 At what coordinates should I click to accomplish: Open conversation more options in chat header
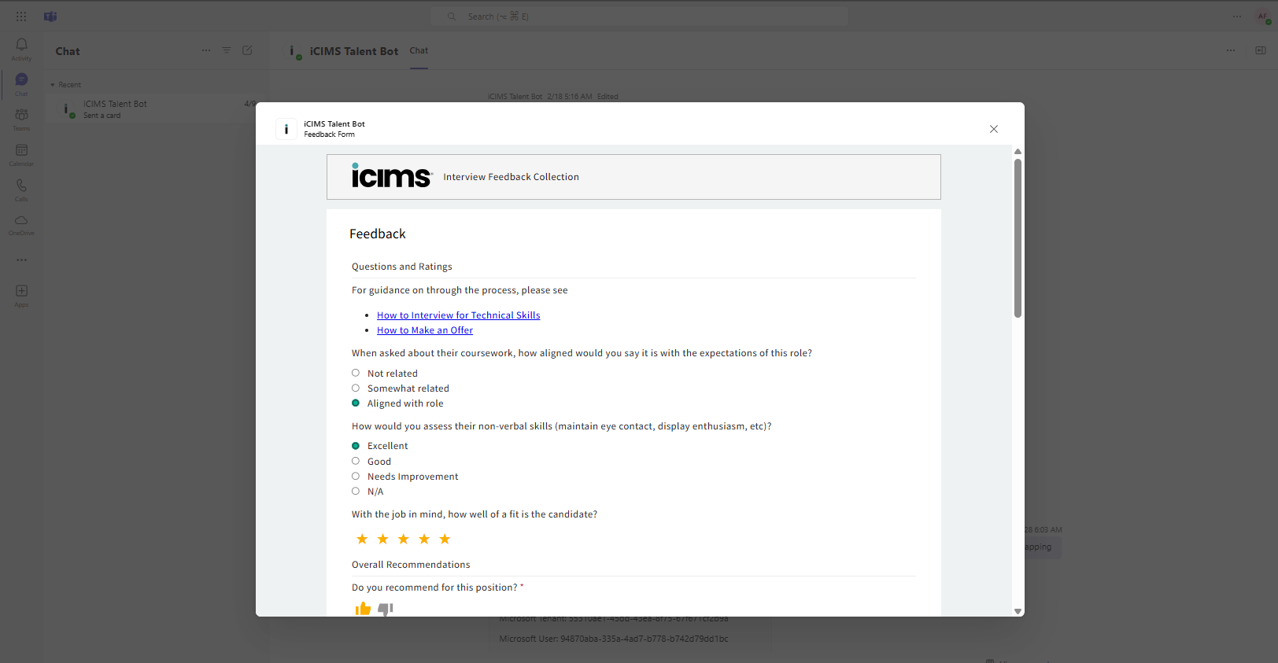point(1231,50)
